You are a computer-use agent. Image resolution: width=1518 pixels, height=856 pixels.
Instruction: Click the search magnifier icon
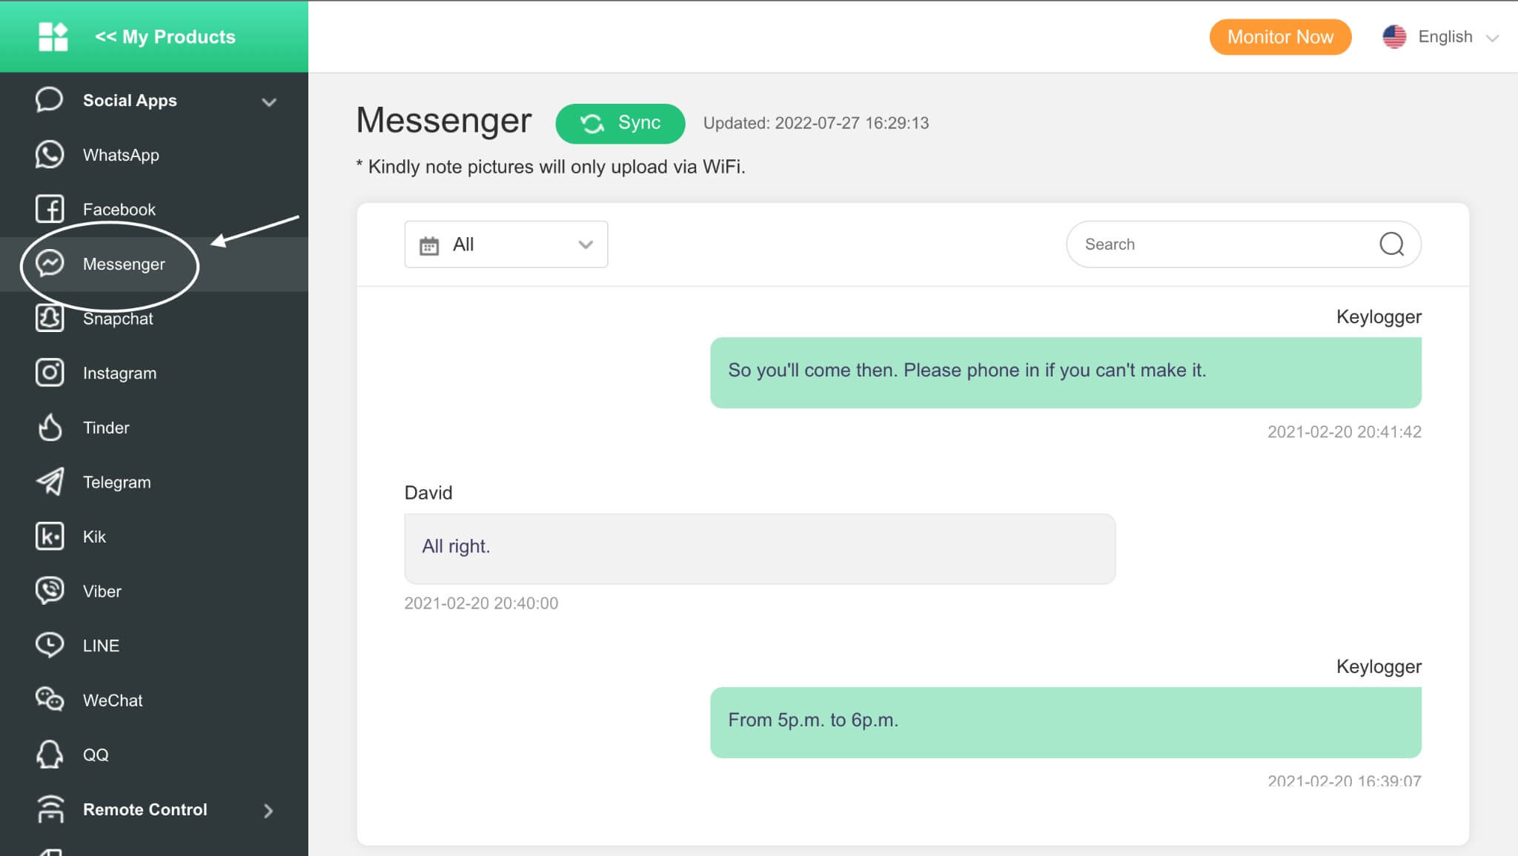click(x=1391, y=244)
